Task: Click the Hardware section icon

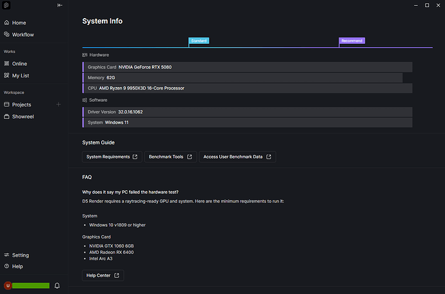Action: coord(84,55)
